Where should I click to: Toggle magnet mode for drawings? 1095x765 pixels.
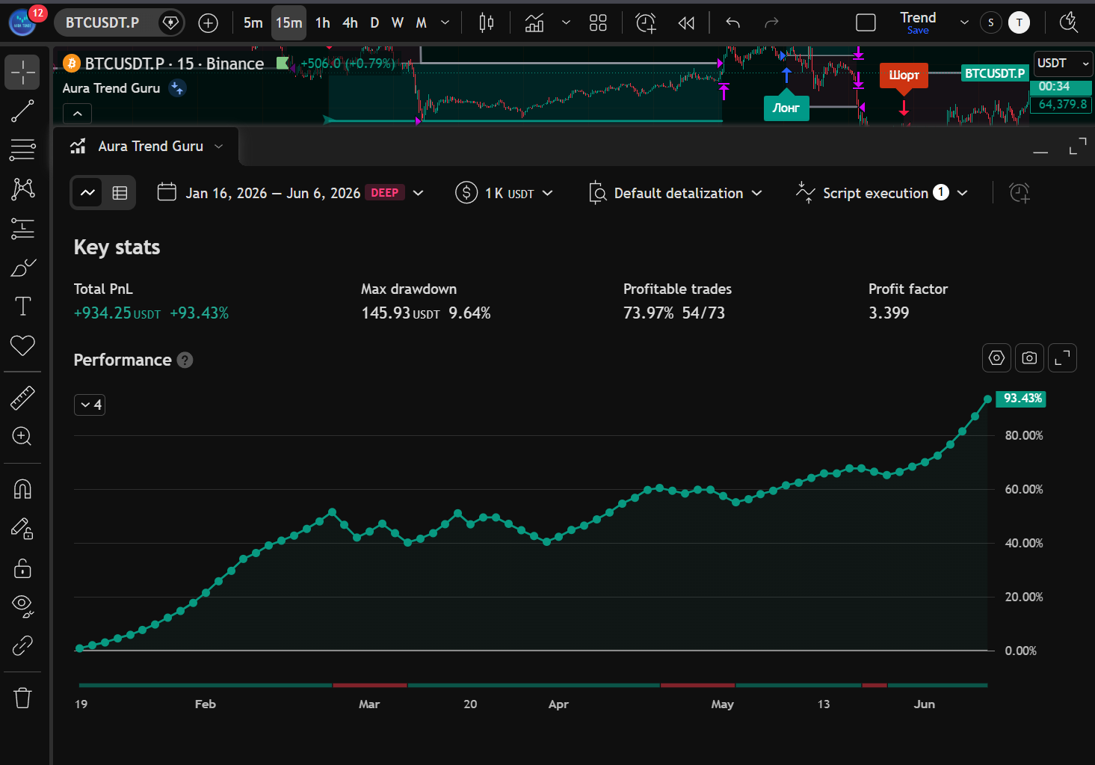[x=22, y=489]
